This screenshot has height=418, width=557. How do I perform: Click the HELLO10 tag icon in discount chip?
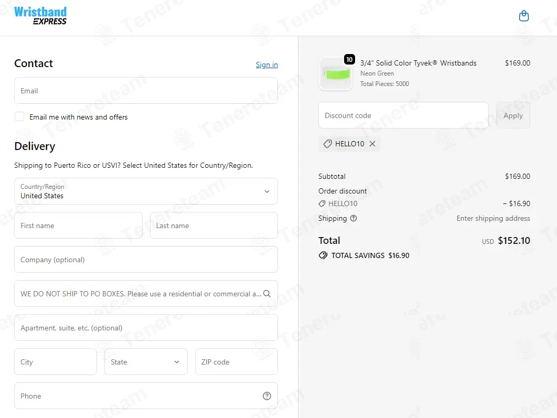327,144
